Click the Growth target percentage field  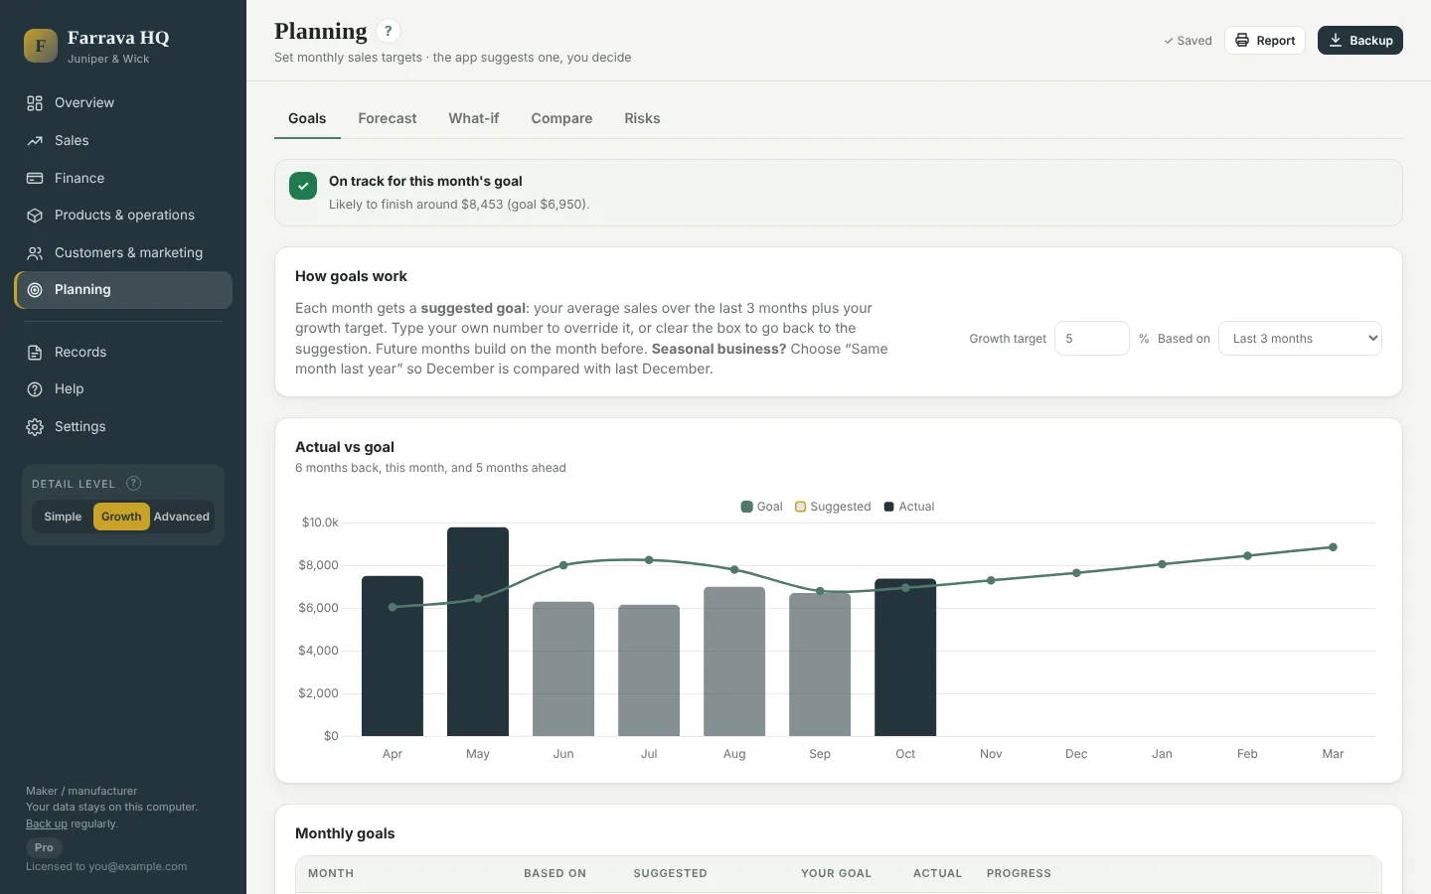1092,339
